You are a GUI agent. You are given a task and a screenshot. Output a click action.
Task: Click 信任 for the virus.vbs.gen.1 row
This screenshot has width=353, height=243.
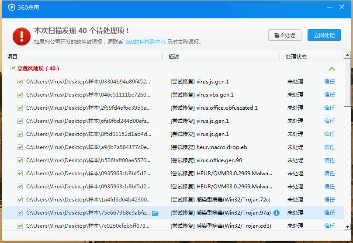click(329, 94)
